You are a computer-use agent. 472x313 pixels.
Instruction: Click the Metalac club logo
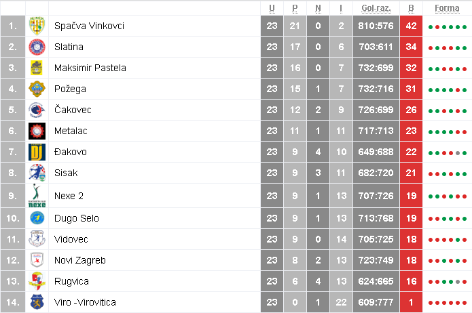coord(36,131)
